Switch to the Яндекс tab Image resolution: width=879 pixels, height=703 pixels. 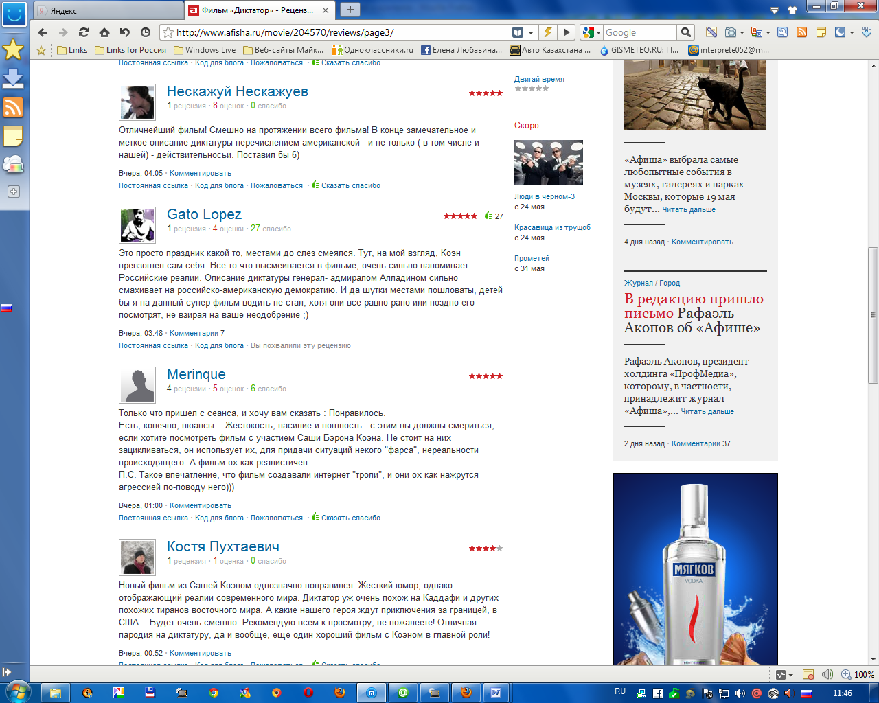108,11
